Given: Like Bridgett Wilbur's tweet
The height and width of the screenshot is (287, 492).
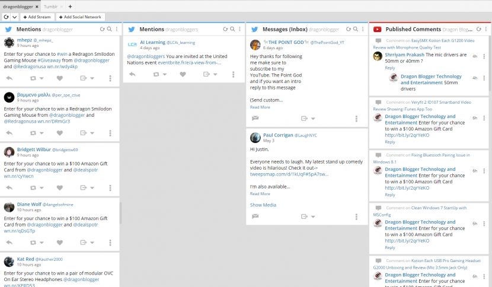Looking at the screenshot, I should tap(60, 188).
